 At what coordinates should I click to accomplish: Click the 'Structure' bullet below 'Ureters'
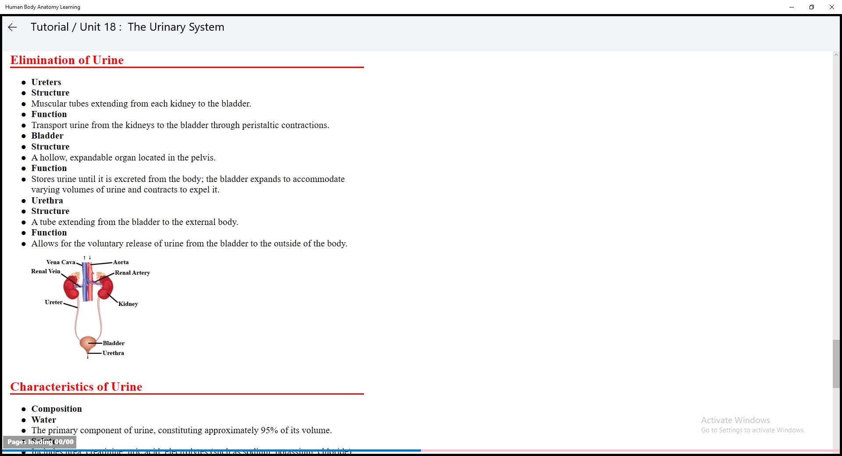click(50, 93)
